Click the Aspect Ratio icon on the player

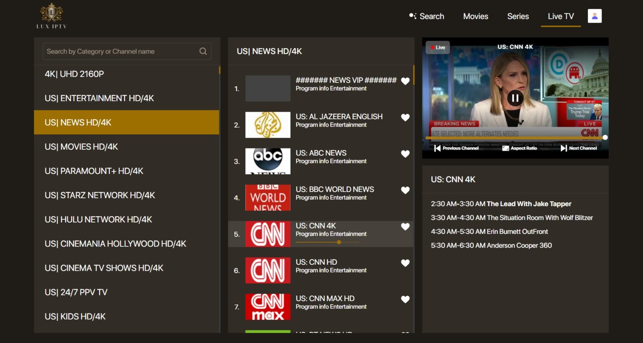pos(505,148)
